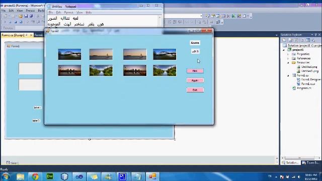Collapse the Form1.cs node in Solution Explorer
322x181 pixels.
pos(288,75)
